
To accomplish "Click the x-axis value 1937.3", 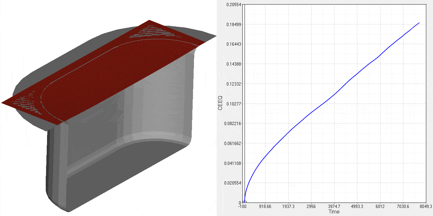I will point(288,207).
